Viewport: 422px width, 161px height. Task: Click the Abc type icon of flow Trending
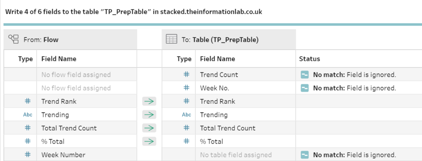[x=28, y=115]
